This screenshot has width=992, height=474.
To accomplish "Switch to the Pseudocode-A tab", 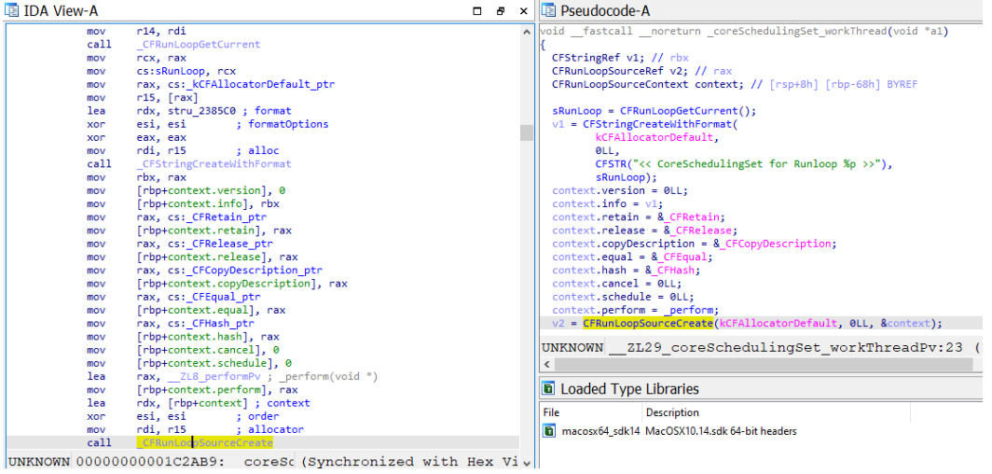I will 605,11.
